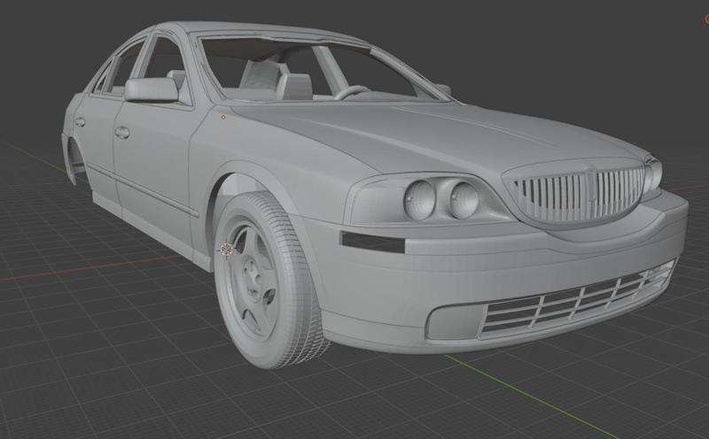Select the steering wheel inside the cabin
Image resolution: width=709 pixels, height=439 pixels.
[x=352, y=91]
